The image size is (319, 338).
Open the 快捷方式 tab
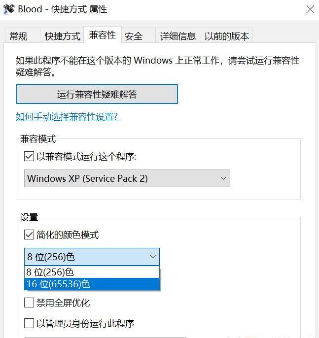[62, 36]
